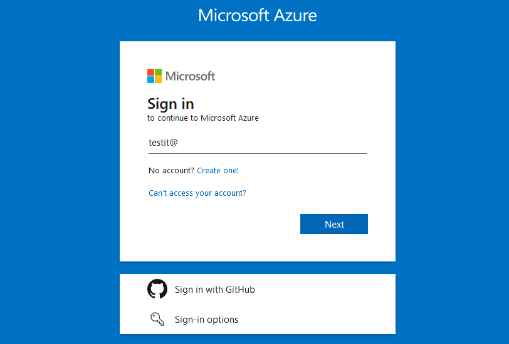Open the Create one! link

[218, 170]
